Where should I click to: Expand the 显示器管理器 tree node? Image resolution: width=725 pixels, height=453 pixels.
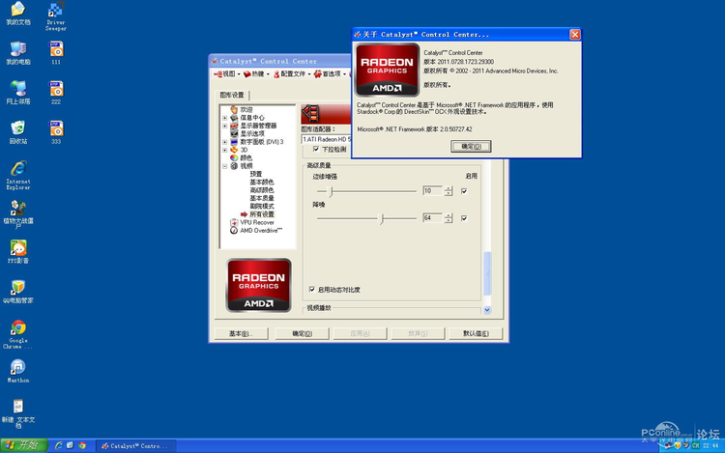pyautogui.click(x=224, y=126)
